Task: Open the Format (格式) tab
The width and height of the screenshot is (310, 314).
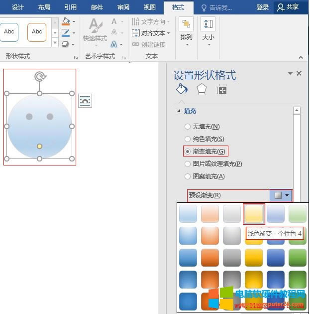Action: click(x=178, y=8)
